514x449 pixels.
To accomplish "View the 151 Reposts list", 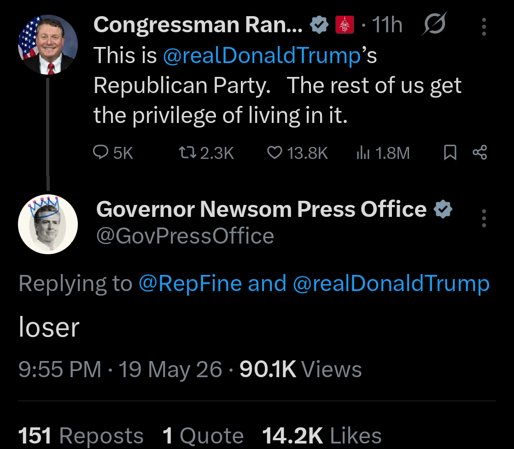I will pos(81,436).
